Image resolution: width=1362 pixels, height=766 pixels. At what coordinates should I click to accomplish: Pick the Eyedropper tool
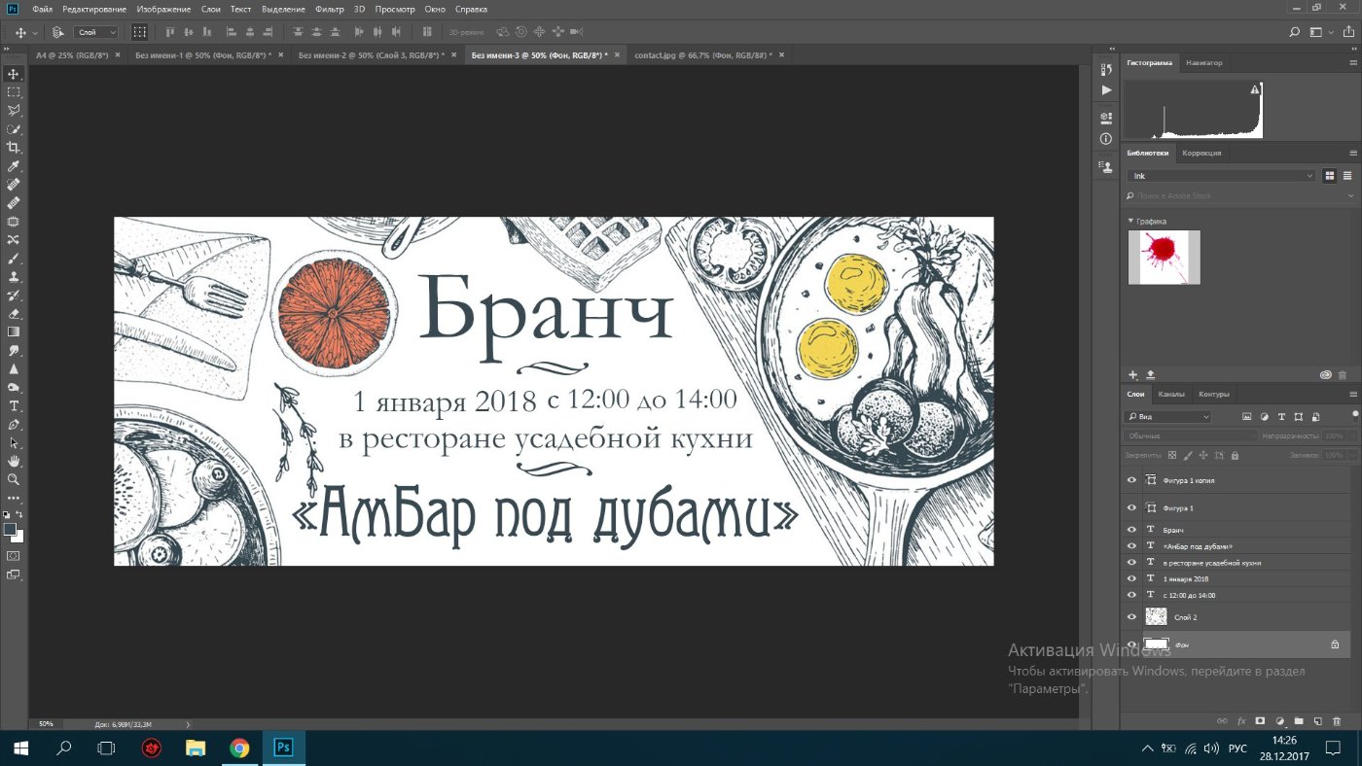14,166
